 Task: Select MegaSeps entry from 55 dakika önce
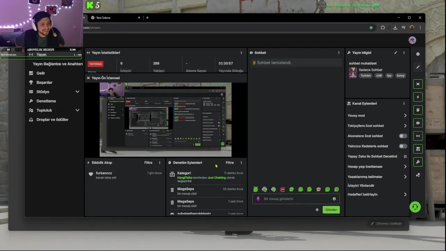(x=206, y=191)
